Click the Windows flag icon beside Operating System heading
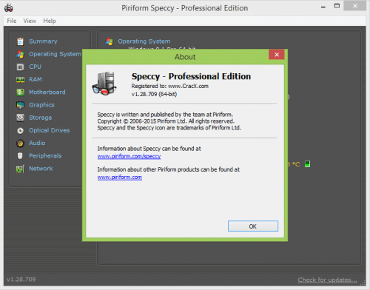 point(110,41)
